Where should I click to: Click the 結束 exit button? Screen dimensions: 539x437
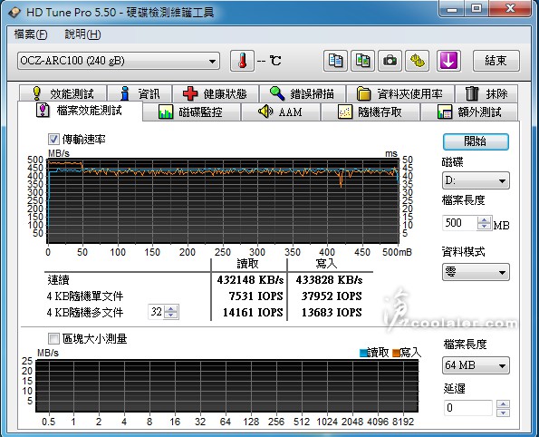[496, 61]
